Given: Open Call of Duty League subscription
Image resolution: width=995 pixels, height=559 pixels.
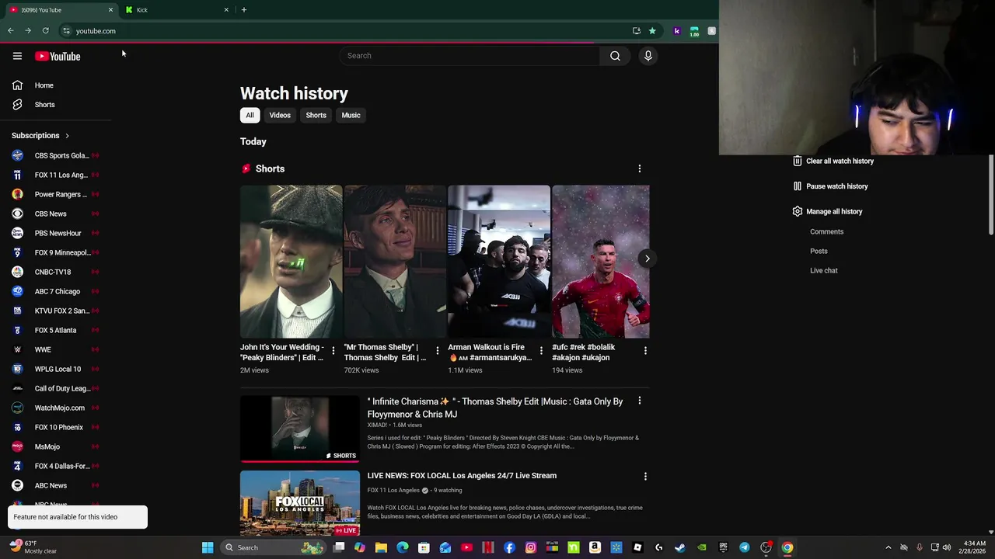Looking at the screenshot, I should pyautogui.click(x=56, y=388).
